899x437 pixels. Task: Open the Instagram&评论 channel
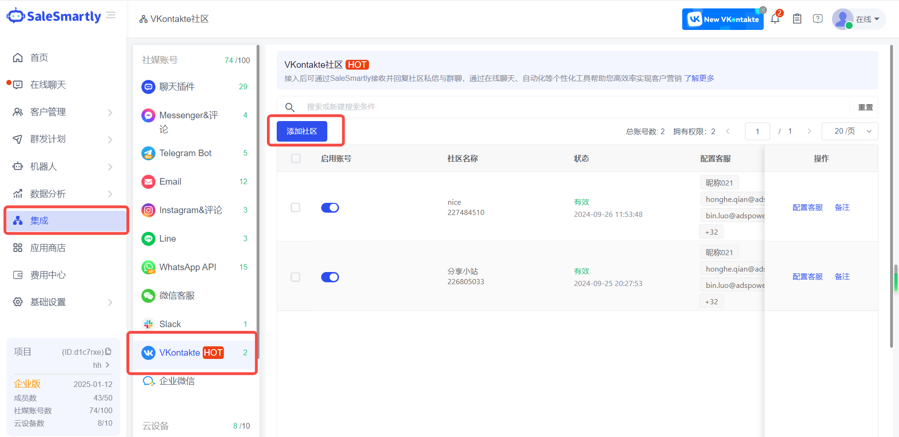coord(191,210)
